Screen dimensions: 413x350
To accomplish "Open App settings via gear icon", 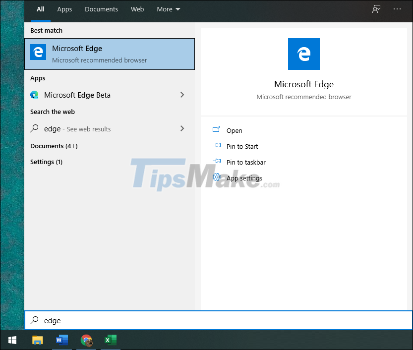I will pyautogui.click(x=216, y=177).
